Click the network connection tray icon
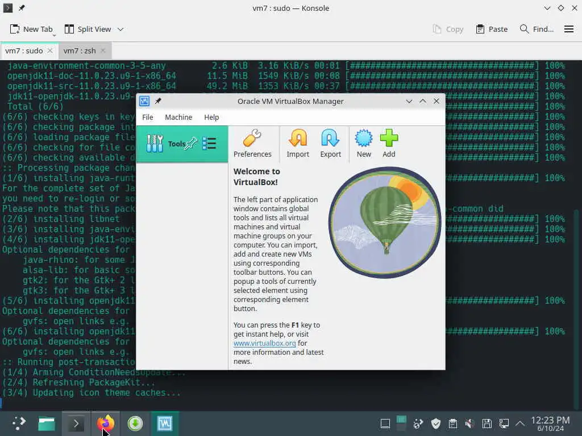The width and height of the screenshot is (582, 436). pos(504,424)
